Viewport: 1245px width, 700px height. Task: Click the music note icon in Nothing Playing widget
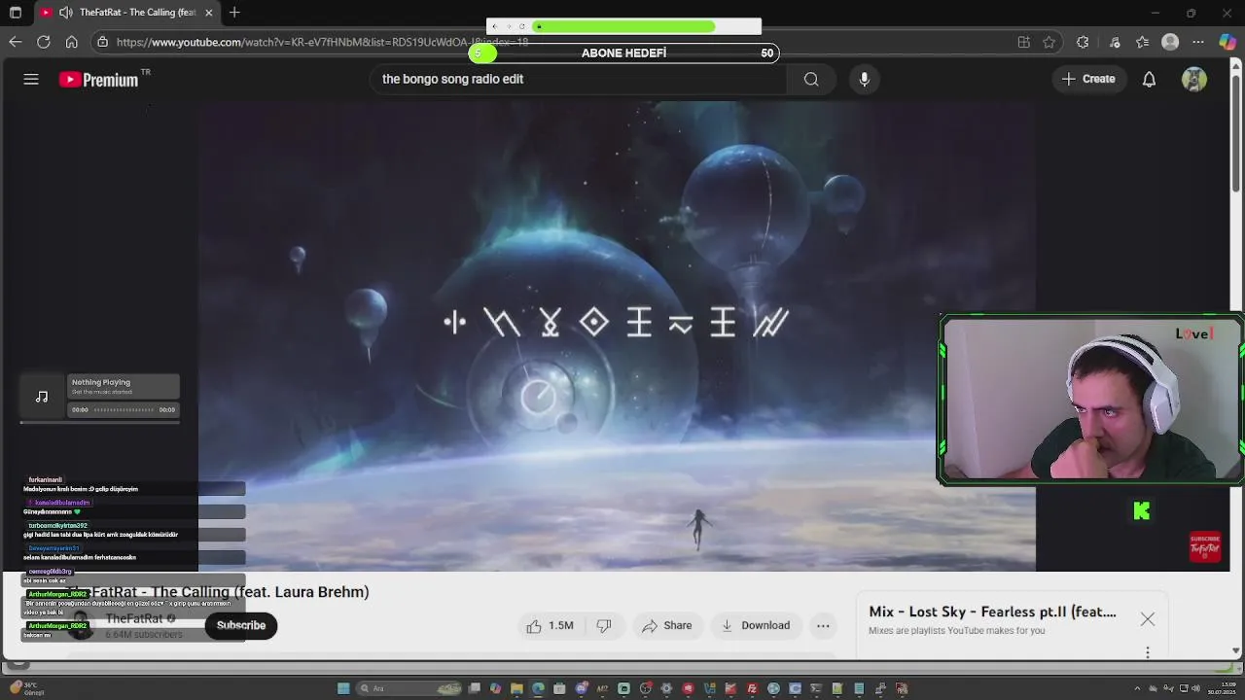(x=42, y=397)
